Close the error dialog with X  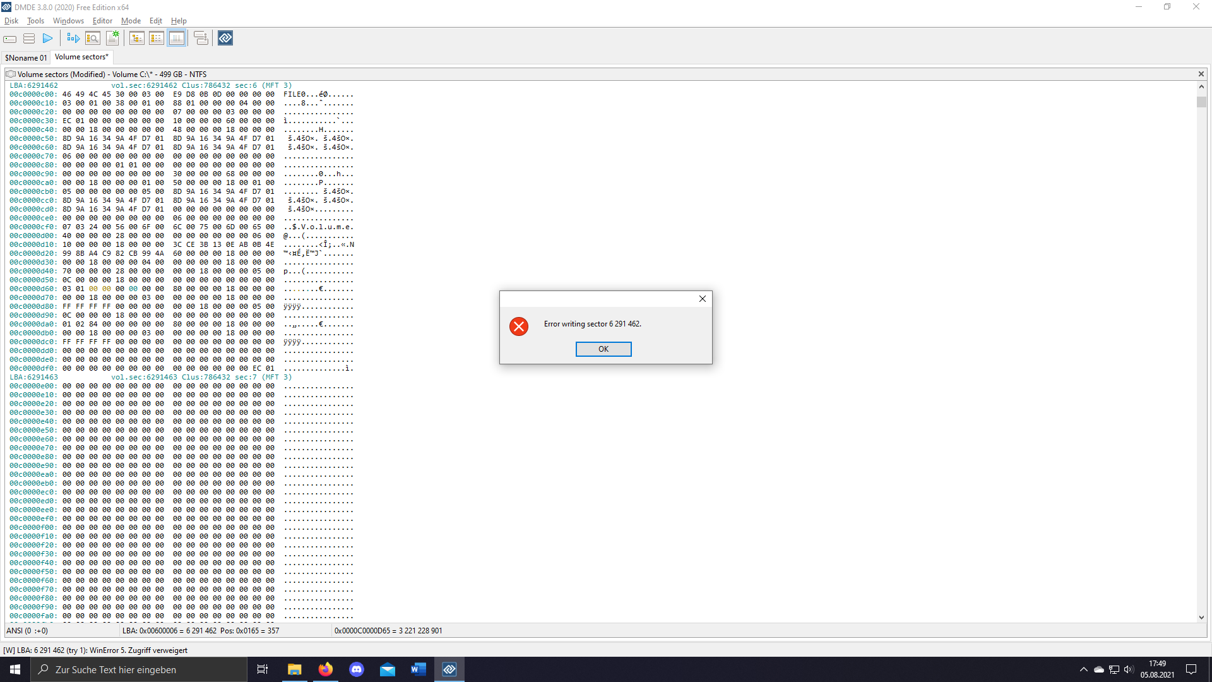coord(703,299)
